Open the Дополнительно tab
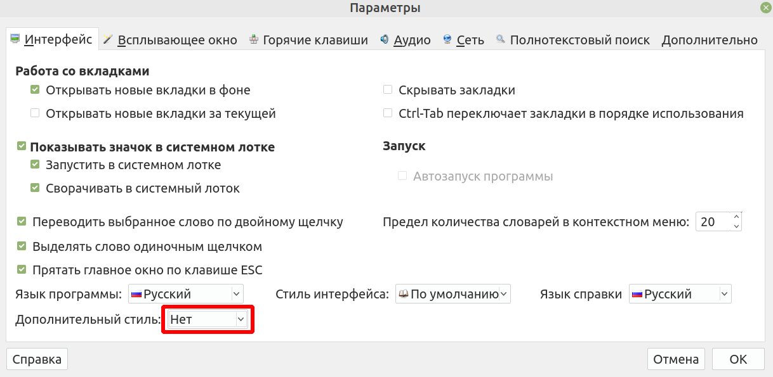Screen dimensions: 773x377 point(710,40)
